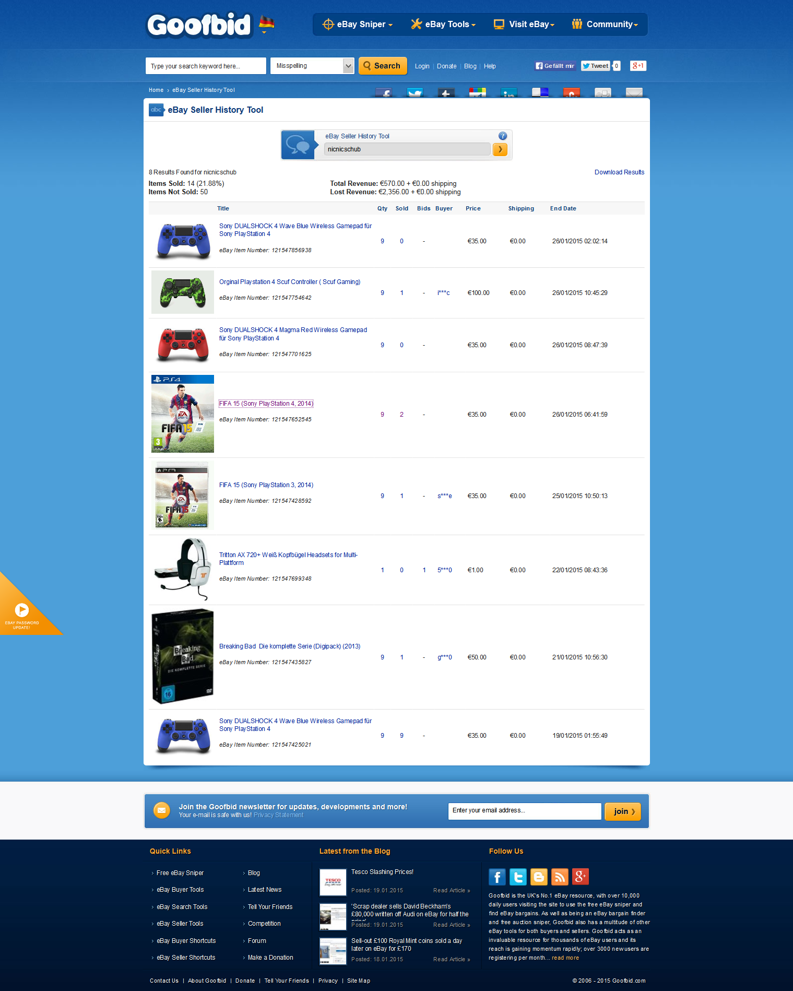Open the FIFA 15 PS3 cover thumbnail
Viewport: 793px width, 991px height.
tap(182, 496)
